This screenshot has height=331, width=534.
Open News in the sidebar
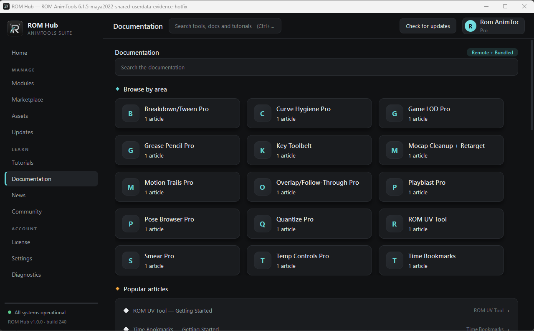click(51, 195)
